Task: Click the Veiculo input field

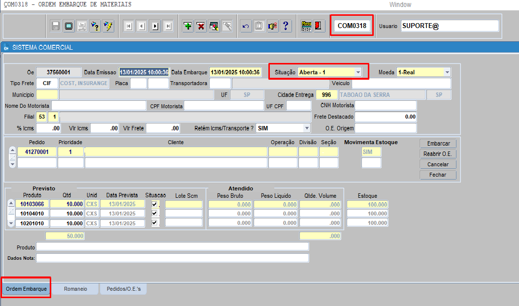Action: coord(401,83)
